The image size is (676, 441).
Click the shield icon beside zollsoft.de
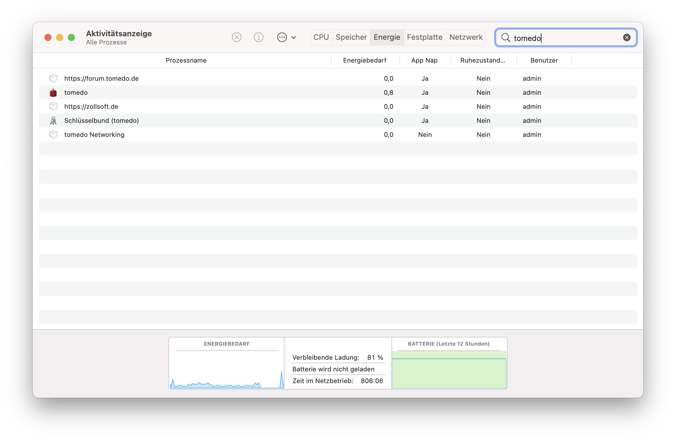coord(53,106)
